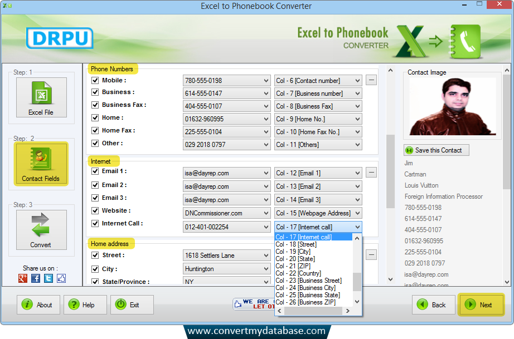This screenshot has width=514, height=339.
Task: Share on Google Plus icon
Action: click(23, 278)
